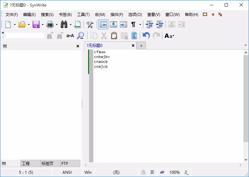This screenshot has width=249, height=177.
Task: Click the Select all document icon
Action: pyautogui.click(x=134, y=36)
